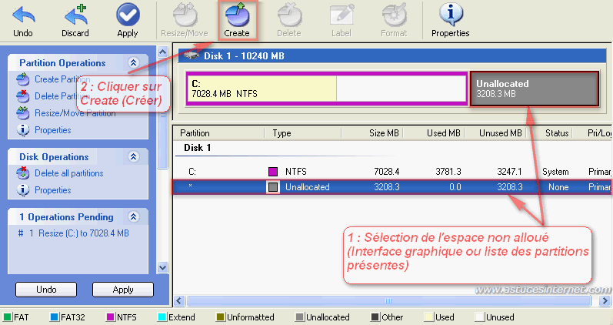Click the Label toolbar icon
Screen dimensions: 613x325
341,15
